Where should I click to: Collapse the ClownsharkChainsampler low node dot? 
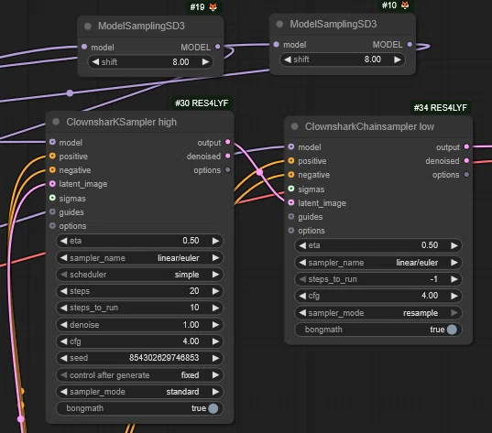pyautogui.click(x=294, y=126)
